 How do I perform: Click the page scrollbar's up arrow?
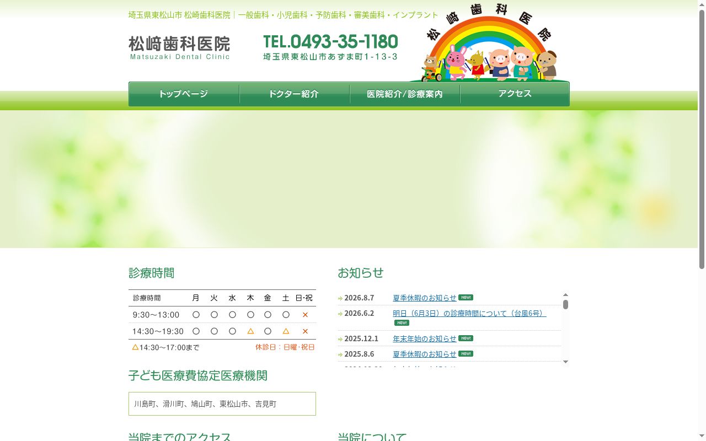[x=702, y=4]
